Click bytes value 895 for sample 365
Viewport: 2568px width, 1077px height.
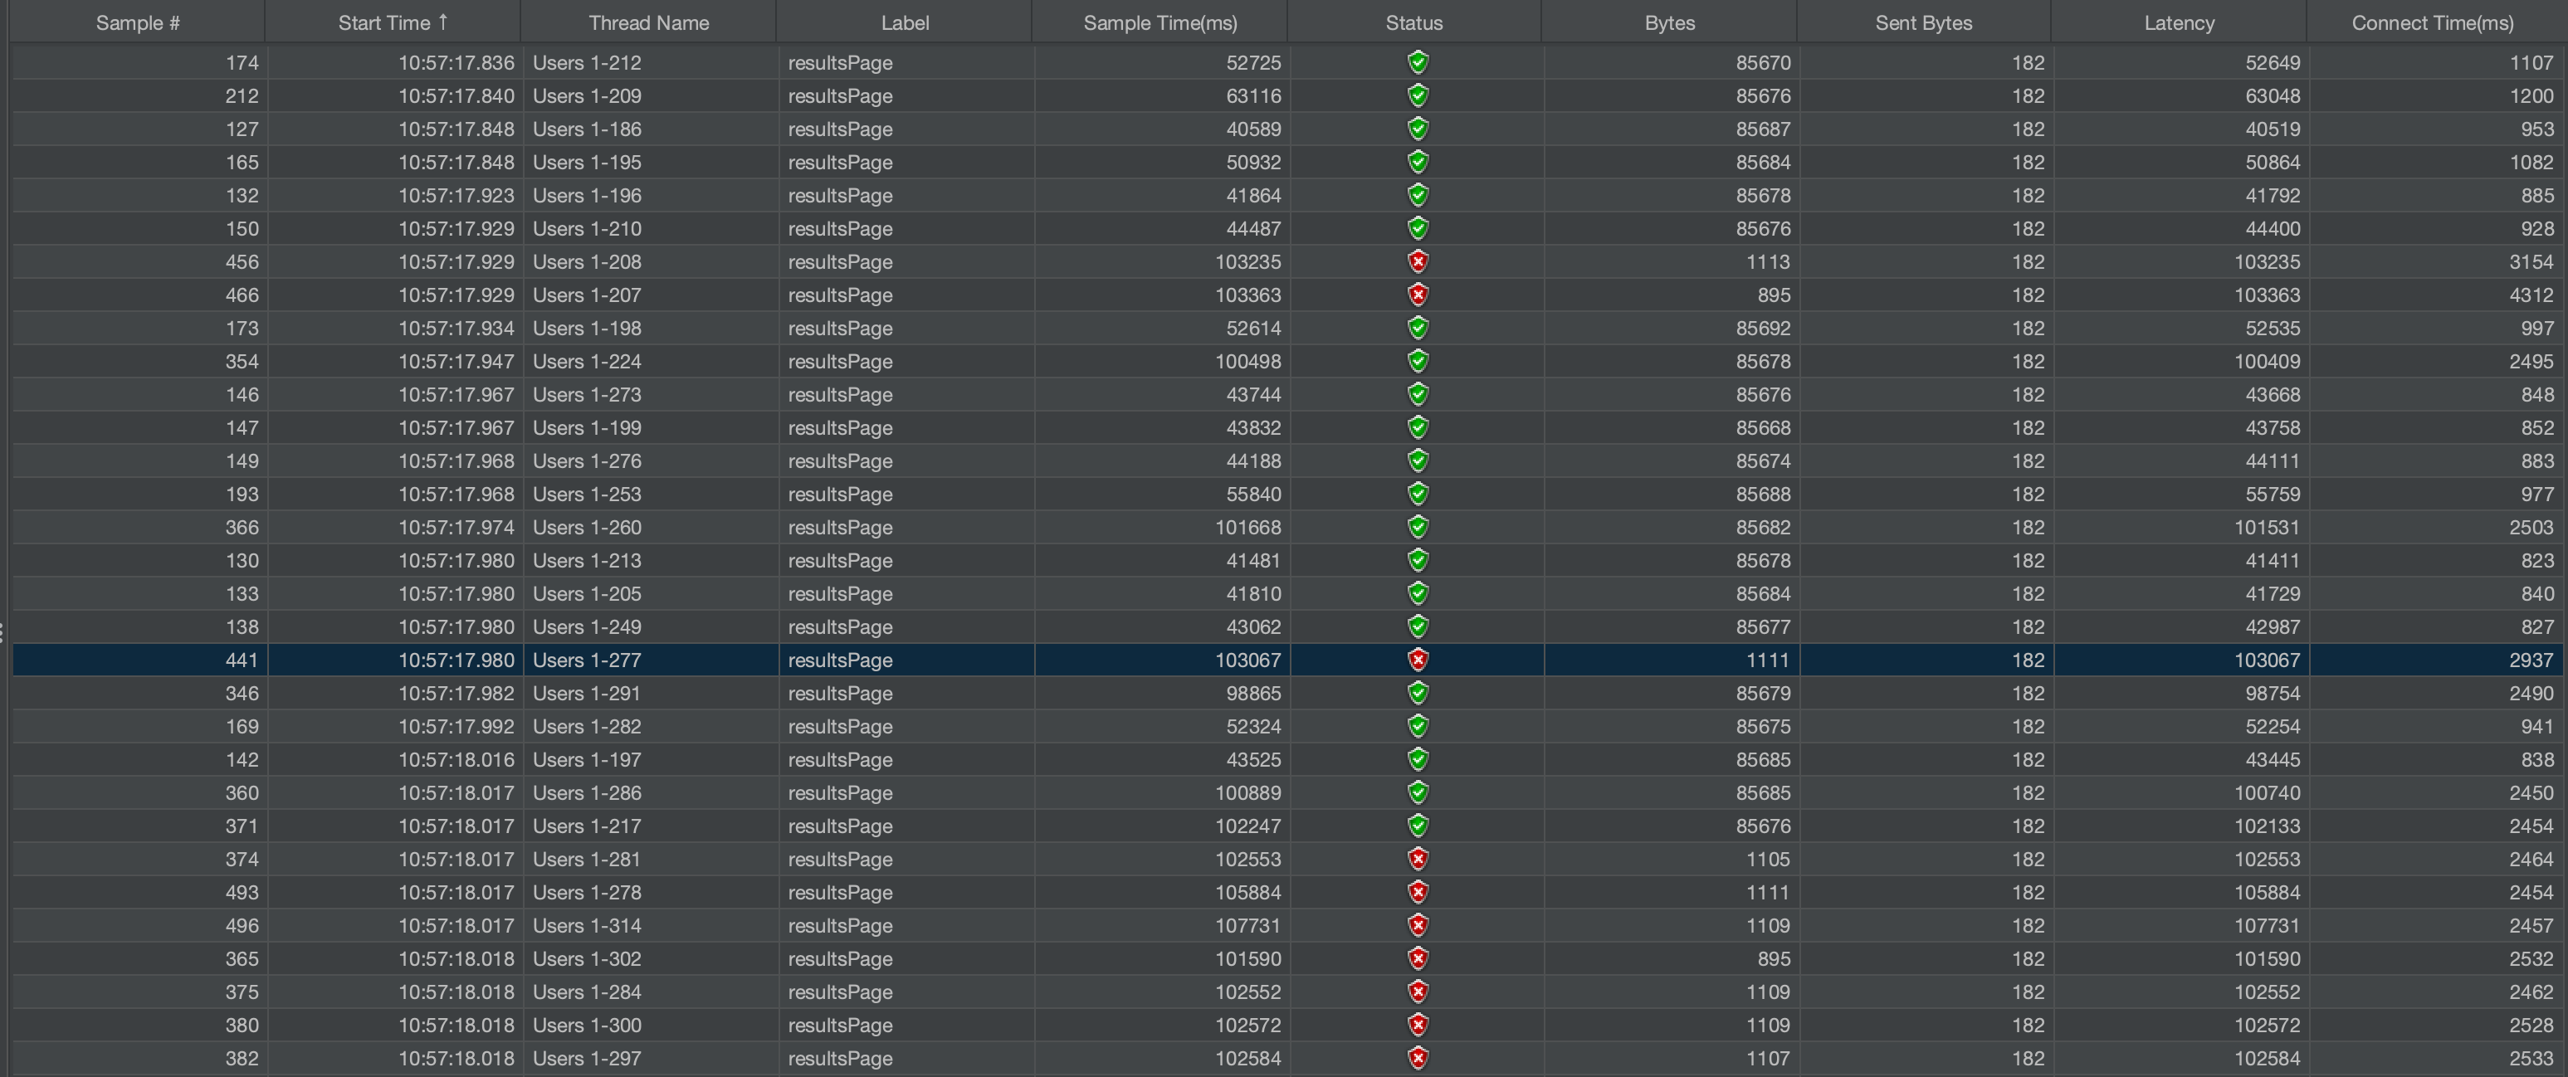click(x=1773, y=958)
